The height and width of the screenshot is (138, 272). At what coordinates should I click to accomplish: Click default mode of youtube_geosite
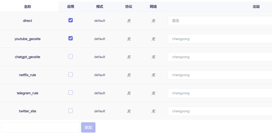[100, 39]
